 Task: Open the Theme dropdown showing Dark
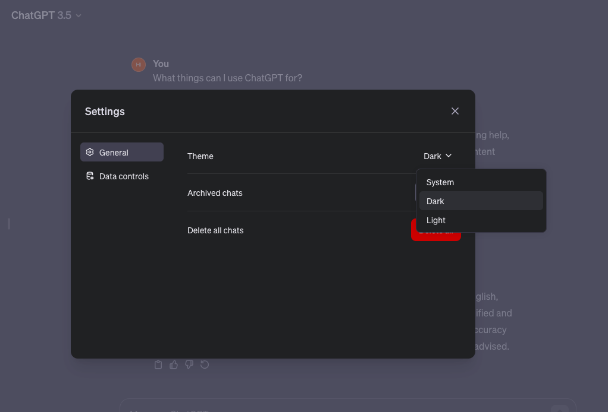coord(437,156)
